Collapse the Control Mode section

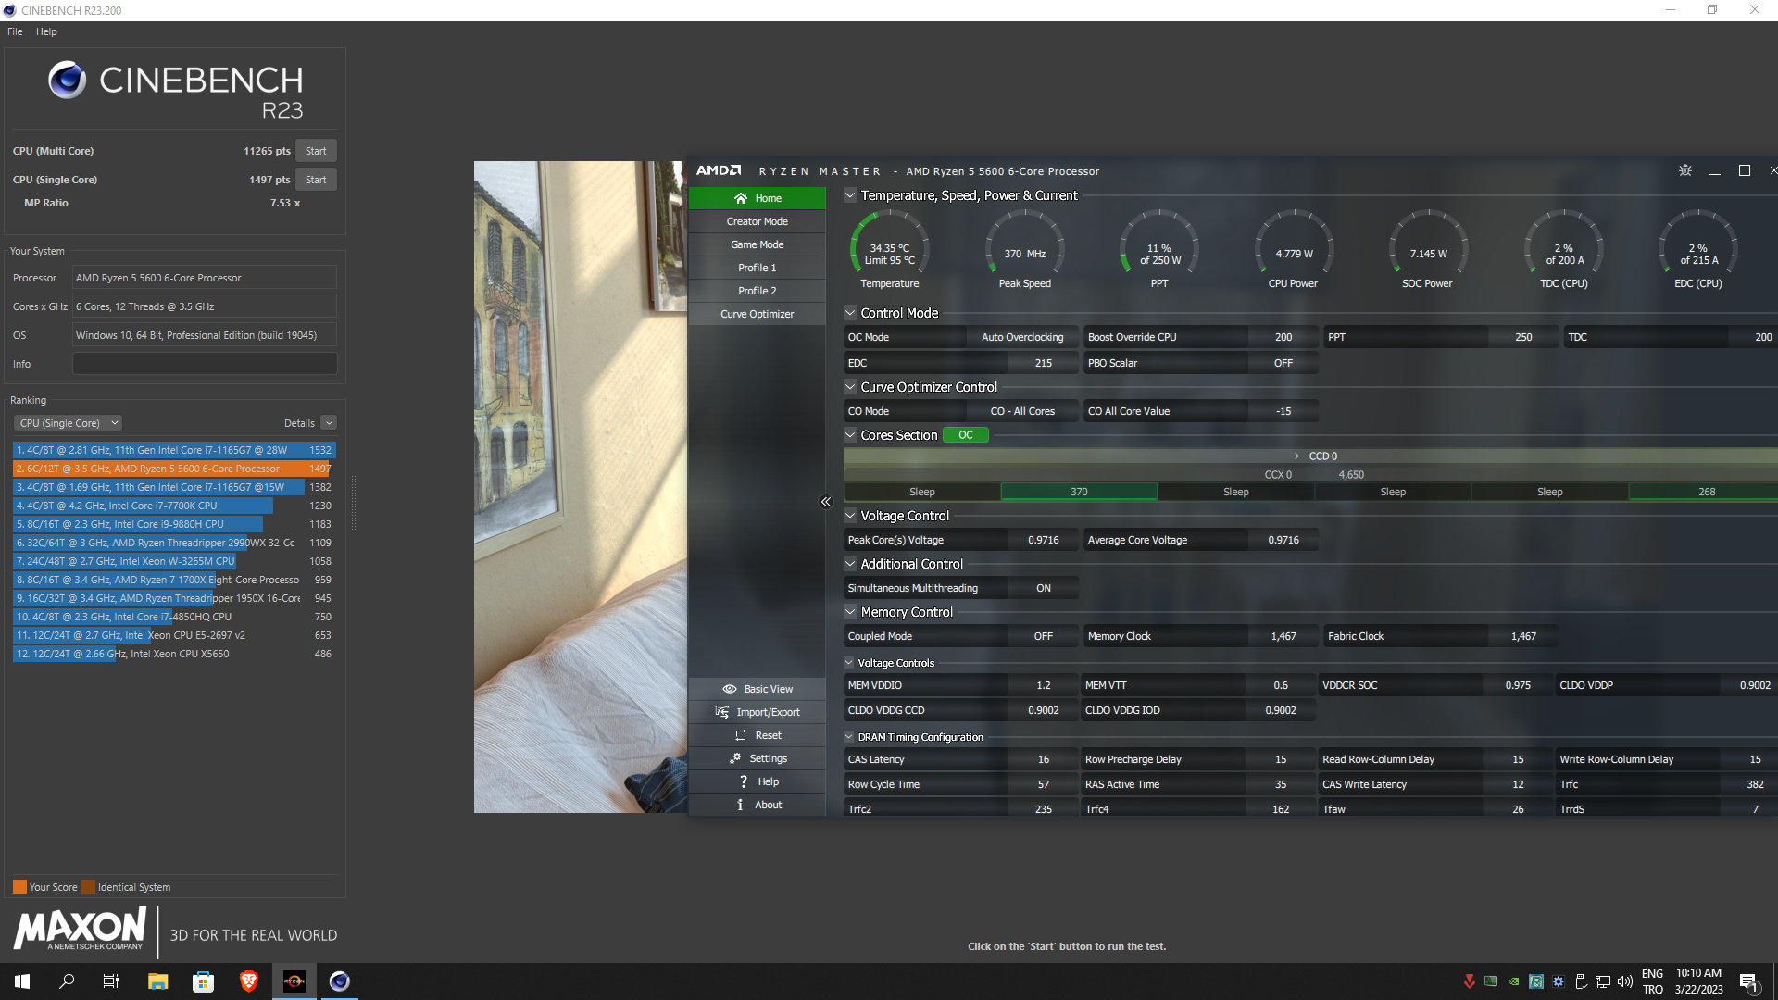(850, 313)
